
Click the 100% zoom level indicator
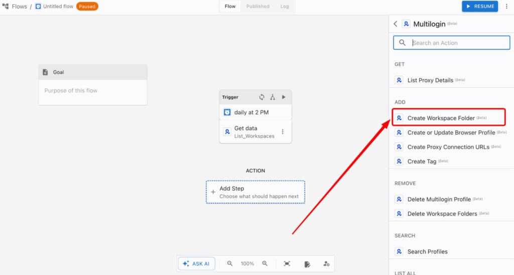(x=247, y=263)
